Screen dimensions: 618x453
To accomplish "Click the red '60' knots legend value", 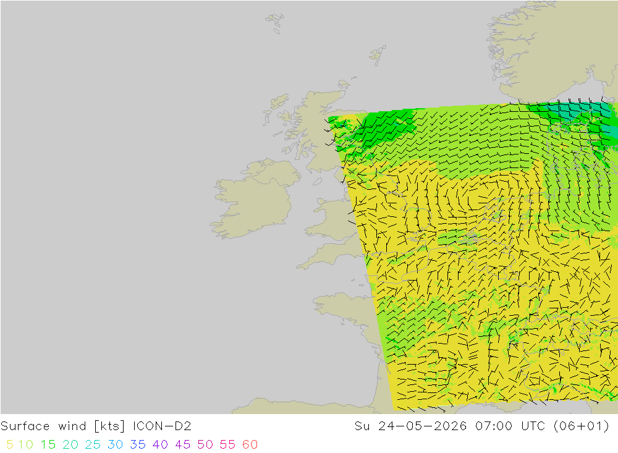I will [250, 444].
